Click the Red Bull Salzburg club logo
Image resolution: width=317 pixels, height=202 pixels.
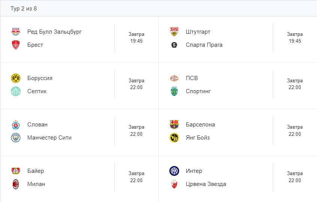coord(15,32)
